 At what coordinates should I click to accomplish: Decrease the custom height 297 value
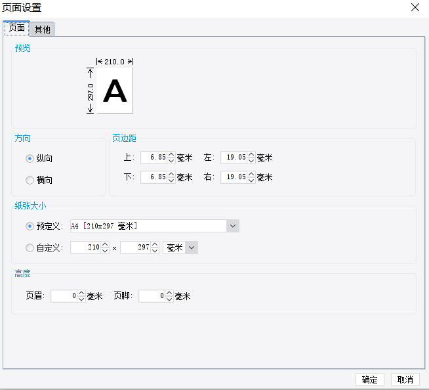tap(155, 251)
